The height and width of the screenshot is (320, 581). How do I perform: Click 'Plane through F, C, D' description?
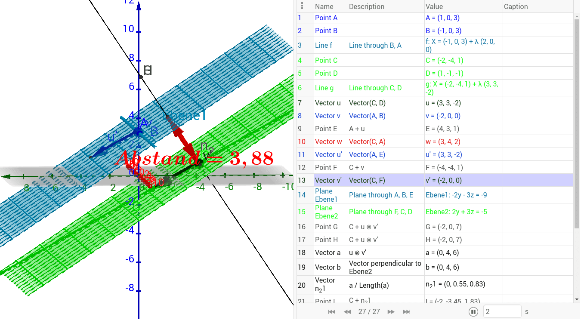[381, 212]
